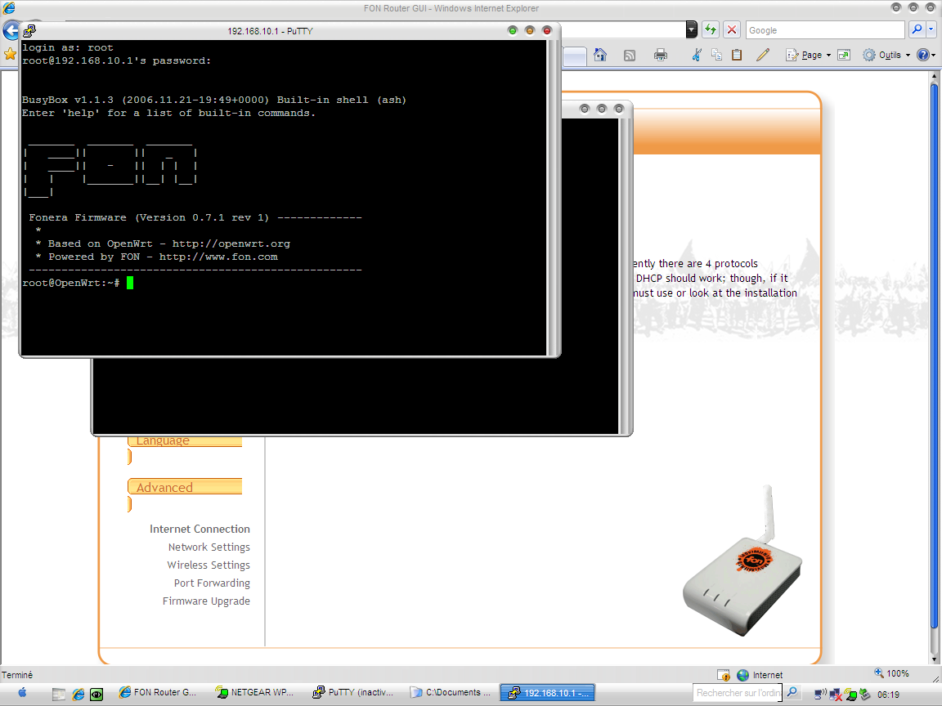Click the safely remove hardware tray icon
Image resolution: width=942 pixels, height=706 pixels.
(864, 694)
